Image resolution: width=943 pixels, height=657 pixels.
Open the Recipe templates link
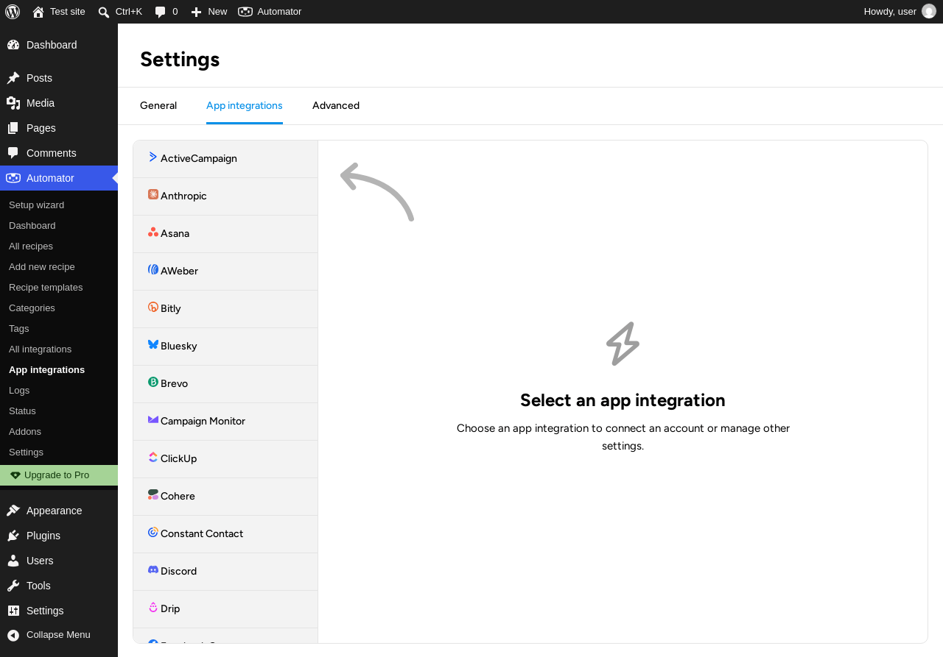[x=46, y=288]
